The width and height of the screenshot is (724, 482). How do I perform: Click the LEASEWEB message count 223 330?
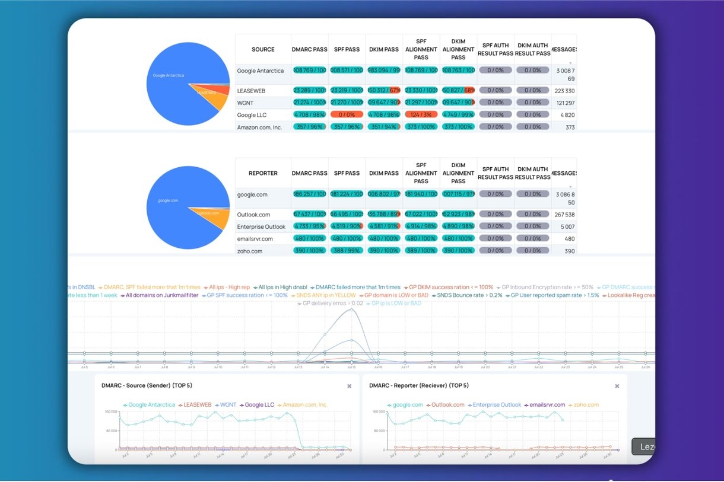(564, 91)
